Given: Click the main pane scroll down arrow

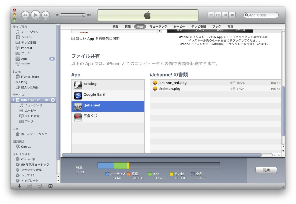Looking at the screenshot, I should click(283, 151).
